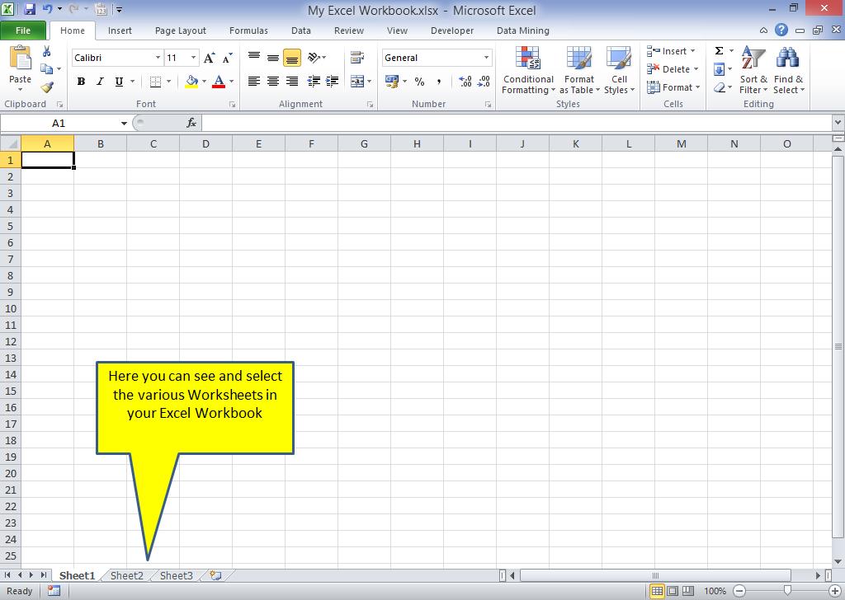The height and width of the screenshot is (600, 845).
Task: Click the Format cells button
Action: 673,87
